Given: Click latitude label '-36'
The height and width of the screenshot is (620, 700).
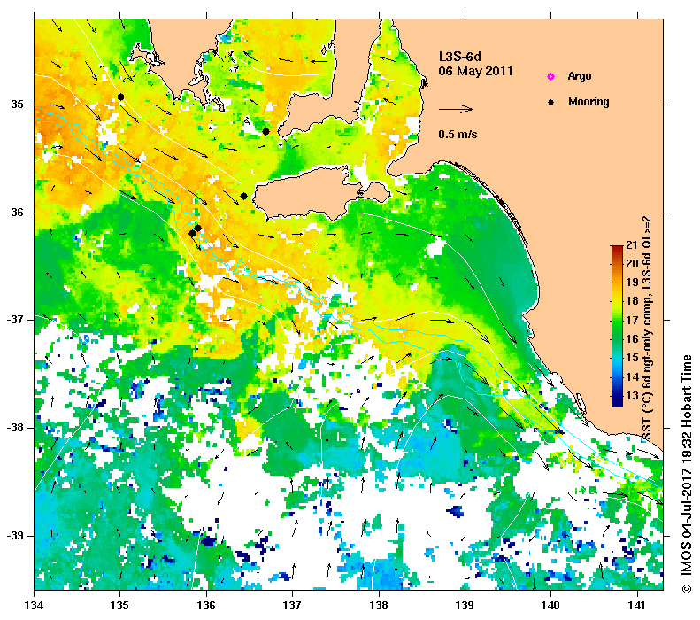Looking at the screenshot, I should click(x=14, y=213).
